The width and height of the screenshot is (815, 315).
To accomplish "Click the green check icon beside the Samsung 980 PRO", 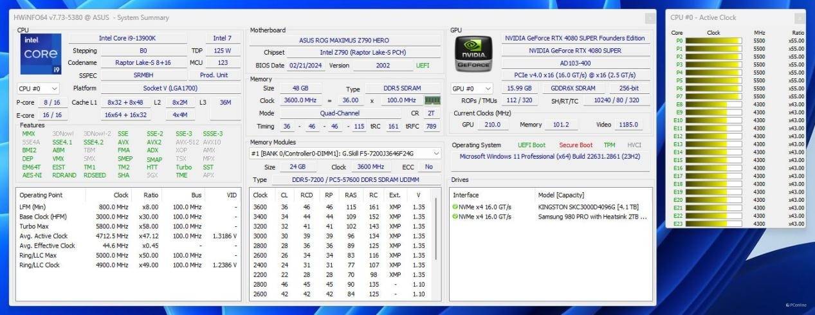I will [455, 217].
